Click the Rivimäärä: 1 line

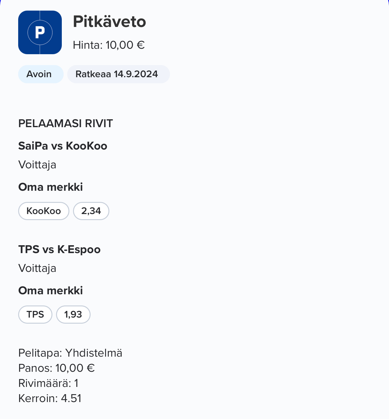coord(48,383)
